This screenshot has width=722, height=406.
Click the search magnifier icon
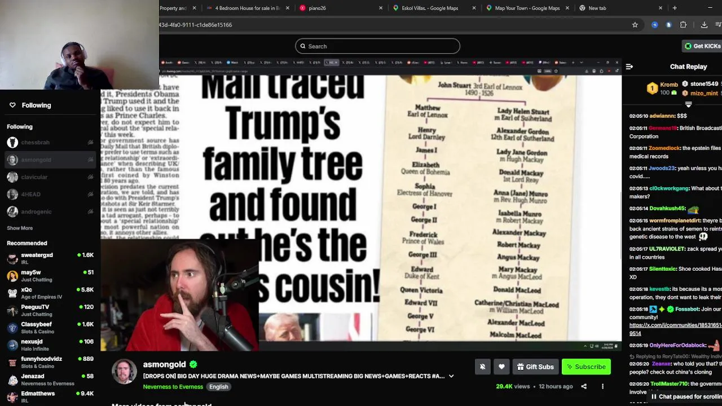click(x=303, y=46)
